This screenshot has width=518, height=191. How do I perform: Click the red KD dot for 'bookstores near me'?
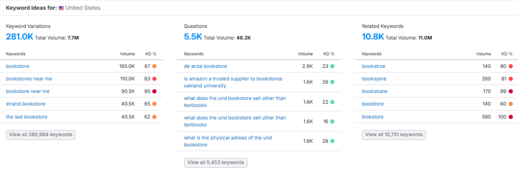(x=154, y=79)
